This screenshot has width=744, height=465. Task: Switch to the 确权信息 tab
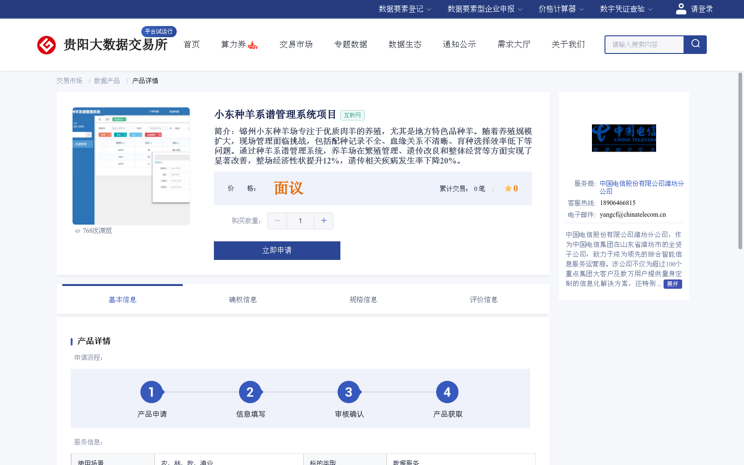(243, 299)
